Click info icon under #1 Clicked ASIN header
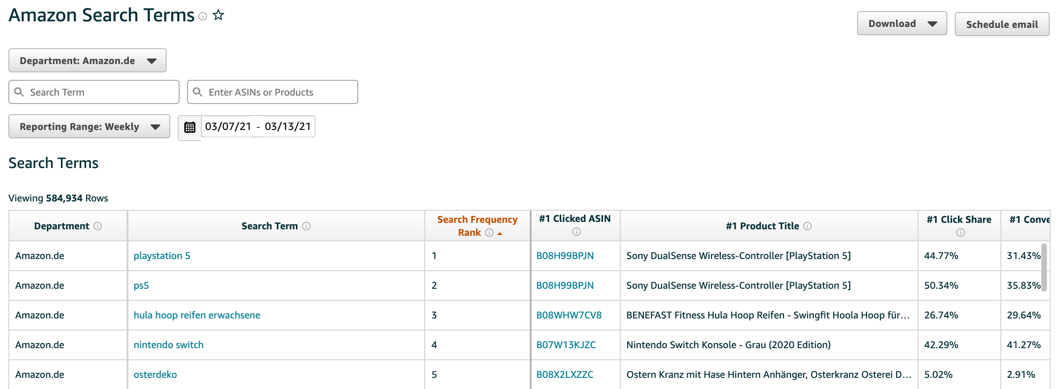Image resolution: width=1059 pixels, height=389 pixels. [x=576, y=232]
